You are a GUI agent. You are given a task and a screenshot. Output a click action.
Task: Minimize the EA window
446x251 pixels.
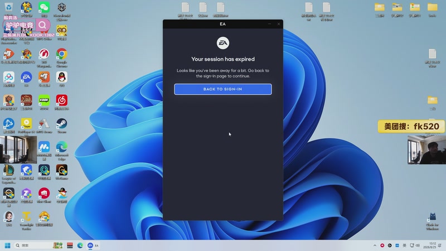coord(269,24)
